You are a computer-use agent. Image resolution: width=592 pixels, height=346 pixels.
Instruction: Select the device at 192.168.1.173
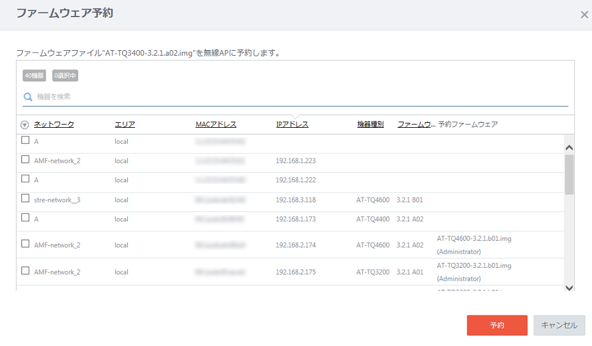tap(25, 218)
